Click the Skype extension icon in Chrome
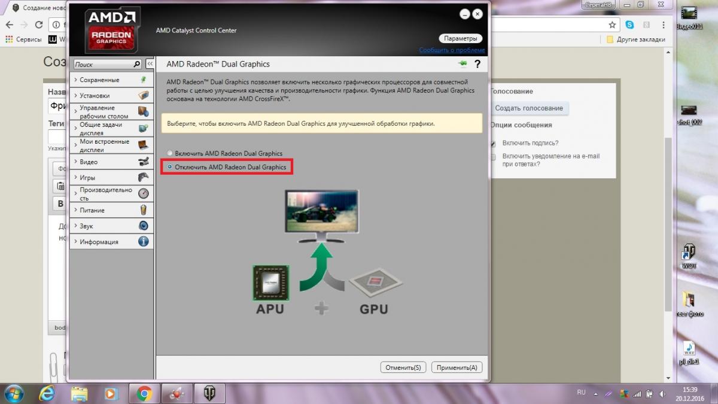The width and height of the screenshot is (718, 404). [629, 25]
